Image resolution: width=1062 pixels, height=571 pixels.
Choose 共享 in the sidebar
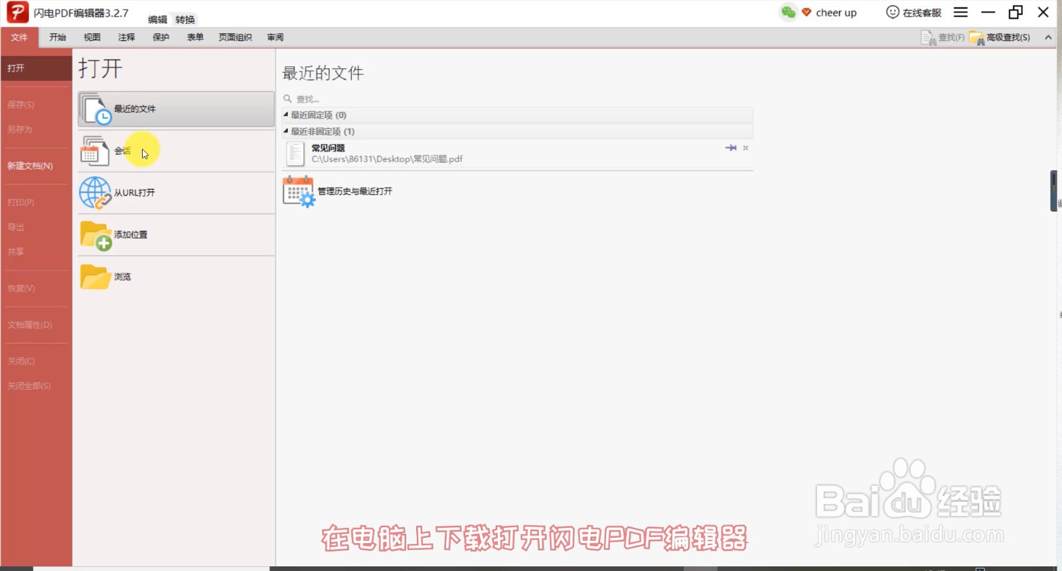[x=16, y=251]
